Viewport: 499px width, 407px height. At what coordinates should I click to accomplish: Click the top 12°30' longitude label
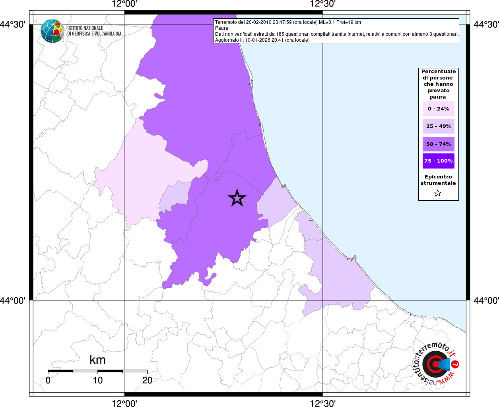tap(323, 4)
